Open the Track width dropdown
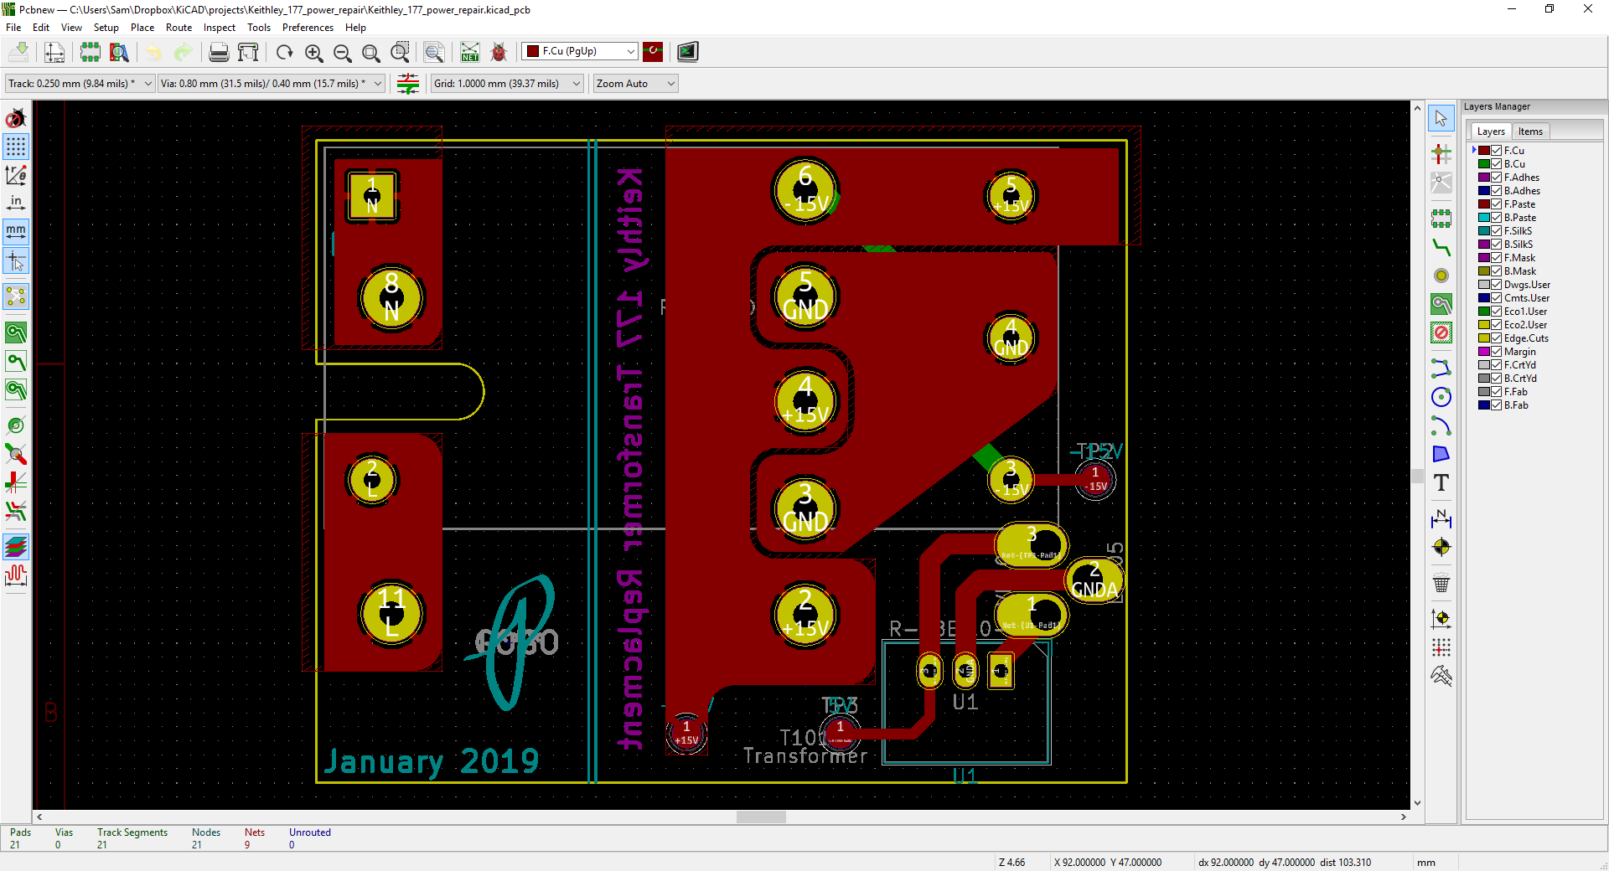Viewport: 1609px width, 871px height. [80, 84]
